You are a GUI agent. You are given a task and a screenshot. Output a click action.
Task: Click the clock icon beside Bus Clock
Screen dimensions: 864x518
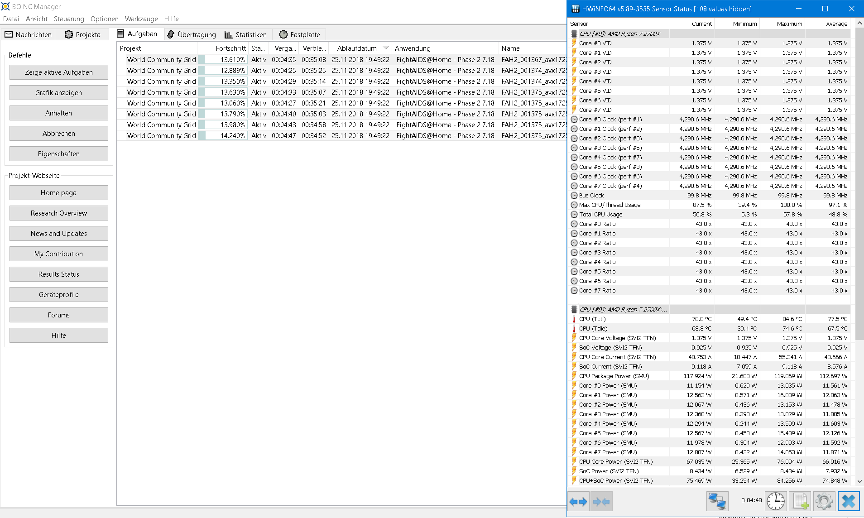574,196
